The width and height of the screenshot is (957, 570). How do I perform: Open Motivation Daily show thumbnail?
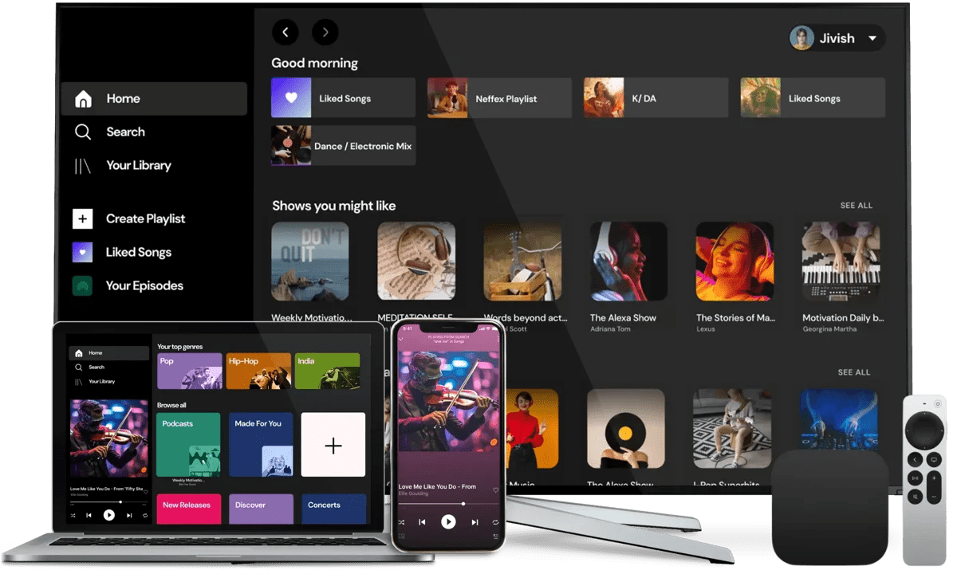(841, 261)
